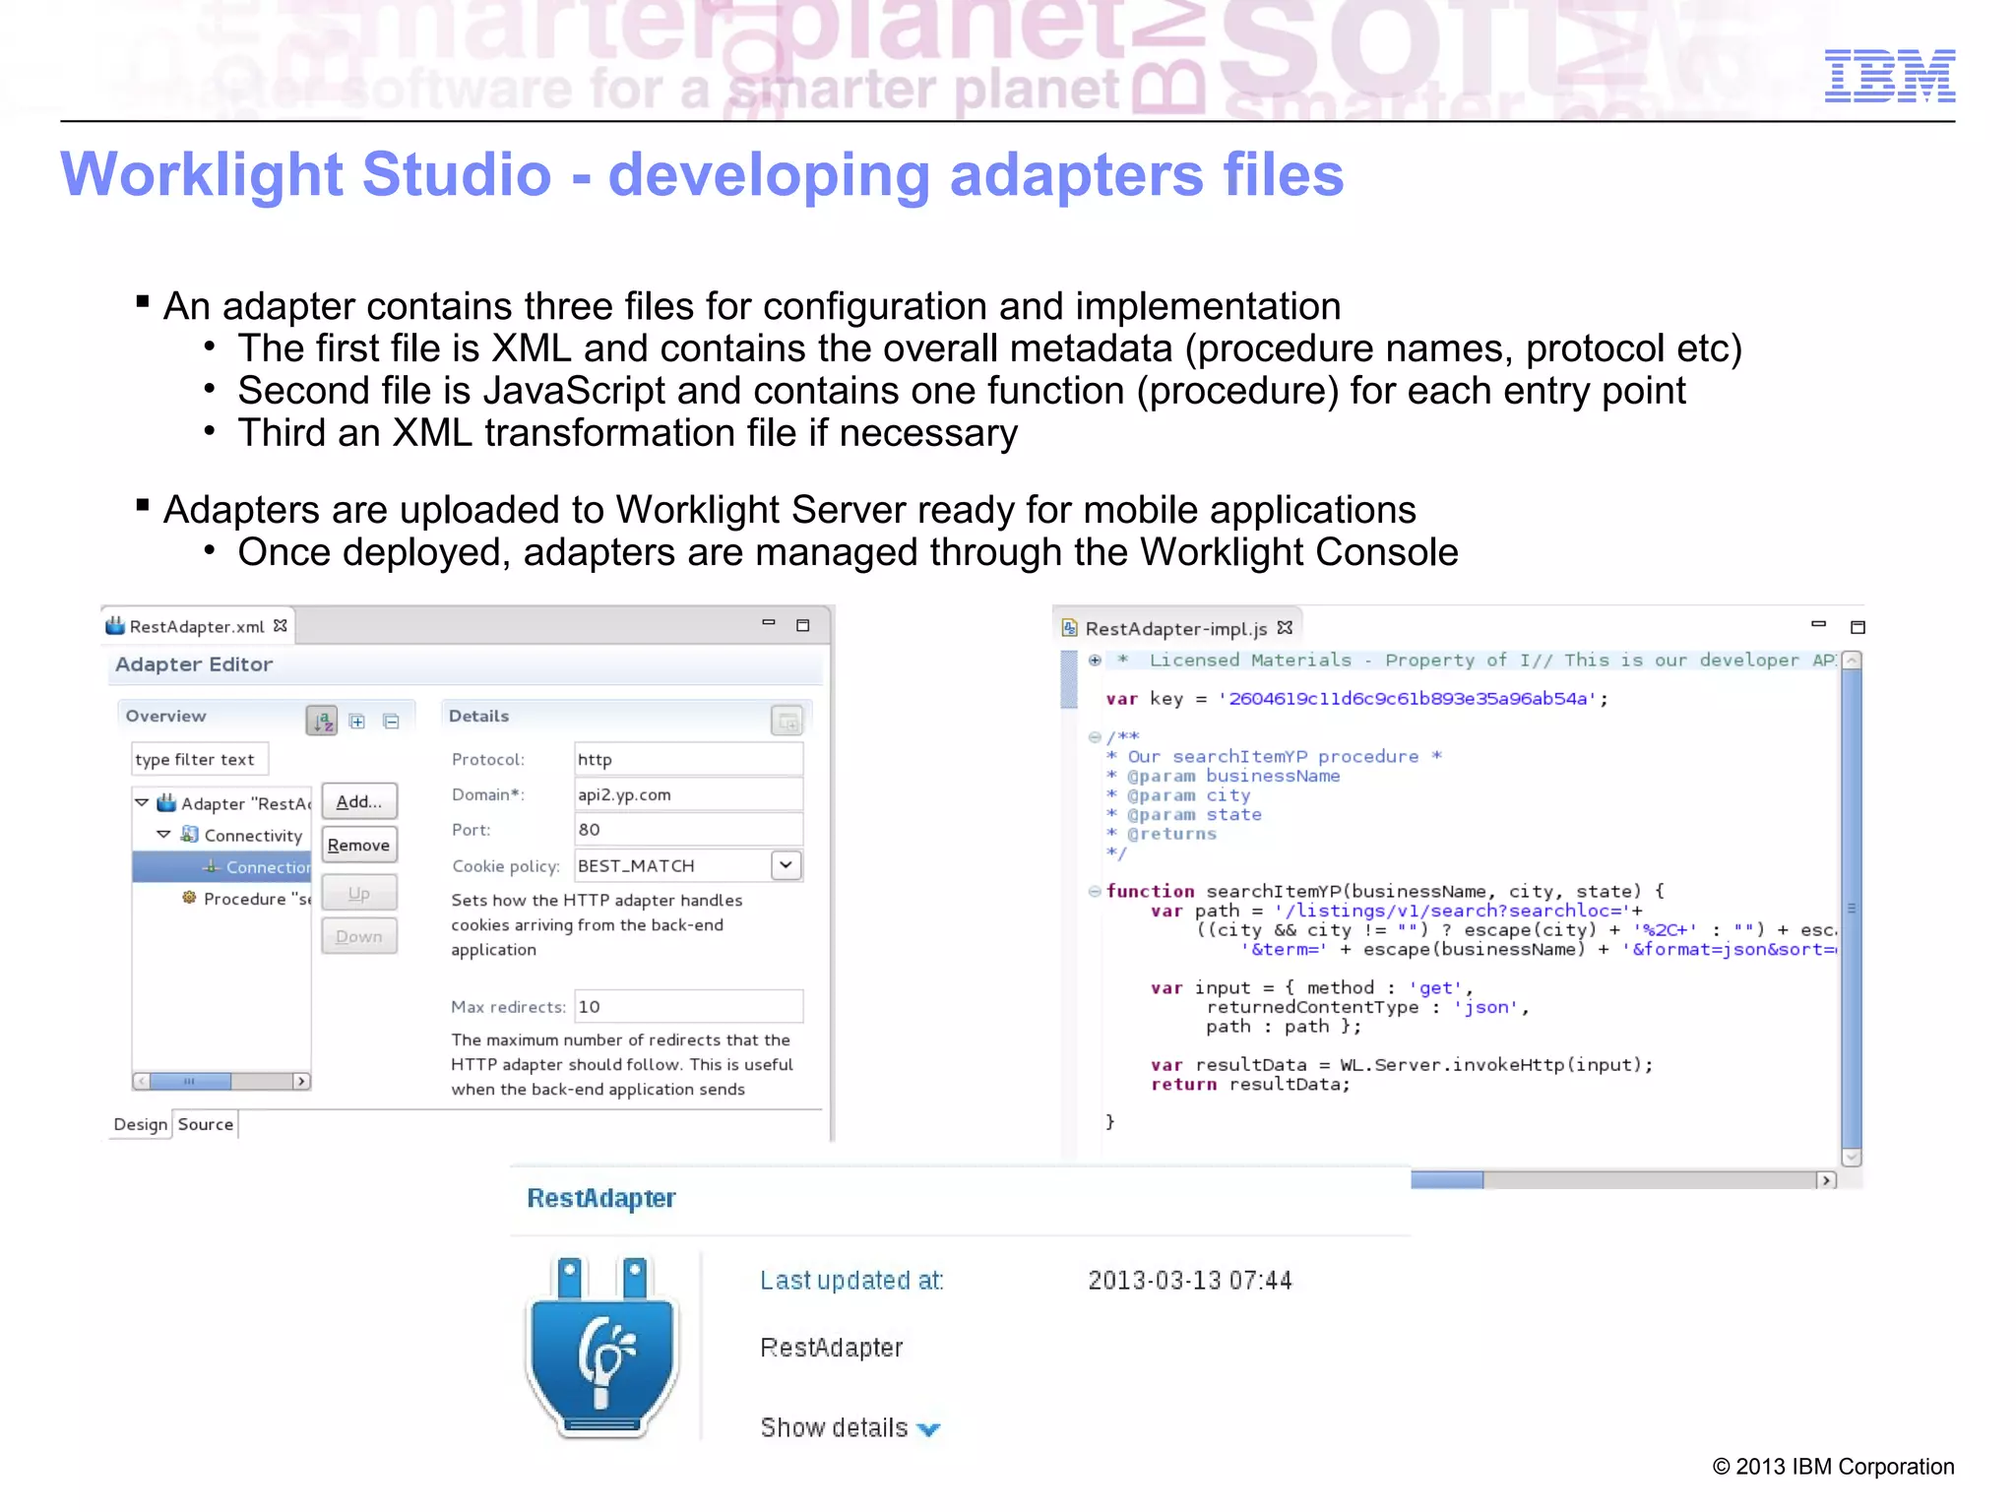This screenshot has height=1512, width=2016.
Task: Minimize the RestAdapter.xml editor pane
Action: click(x=769, y=623)
